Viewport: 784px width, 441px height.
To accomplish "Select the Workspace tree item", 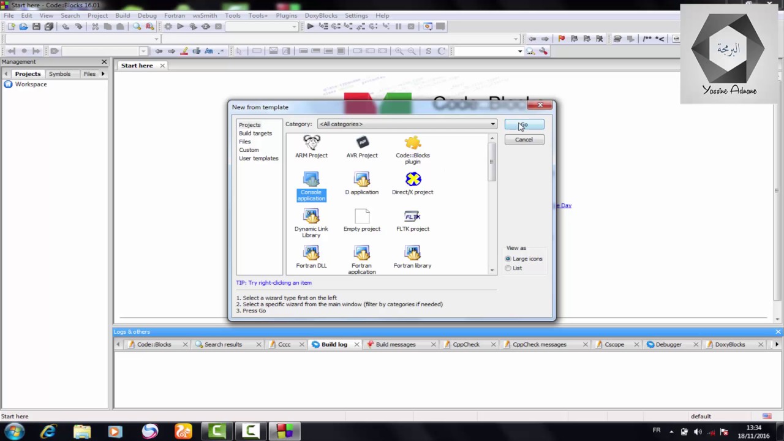I will point(31,84).
